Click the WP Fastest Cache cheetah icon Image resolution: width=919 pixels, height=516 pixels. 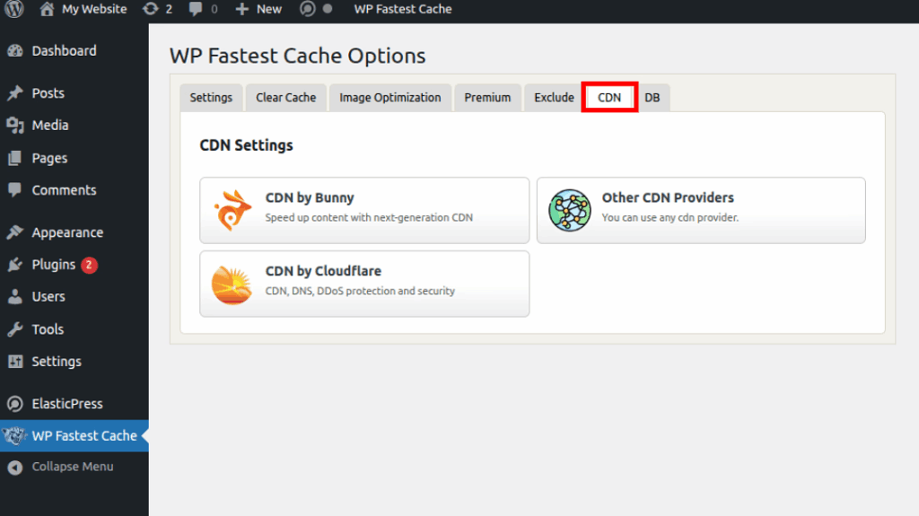[14, 435]
